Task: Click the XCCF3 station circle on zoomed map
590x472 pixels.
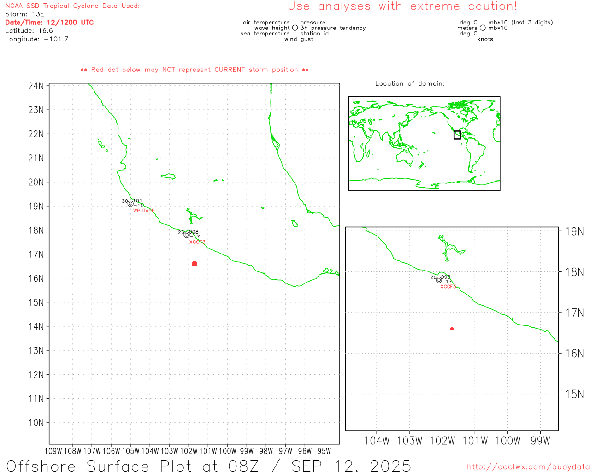Action: pos(439,280)
